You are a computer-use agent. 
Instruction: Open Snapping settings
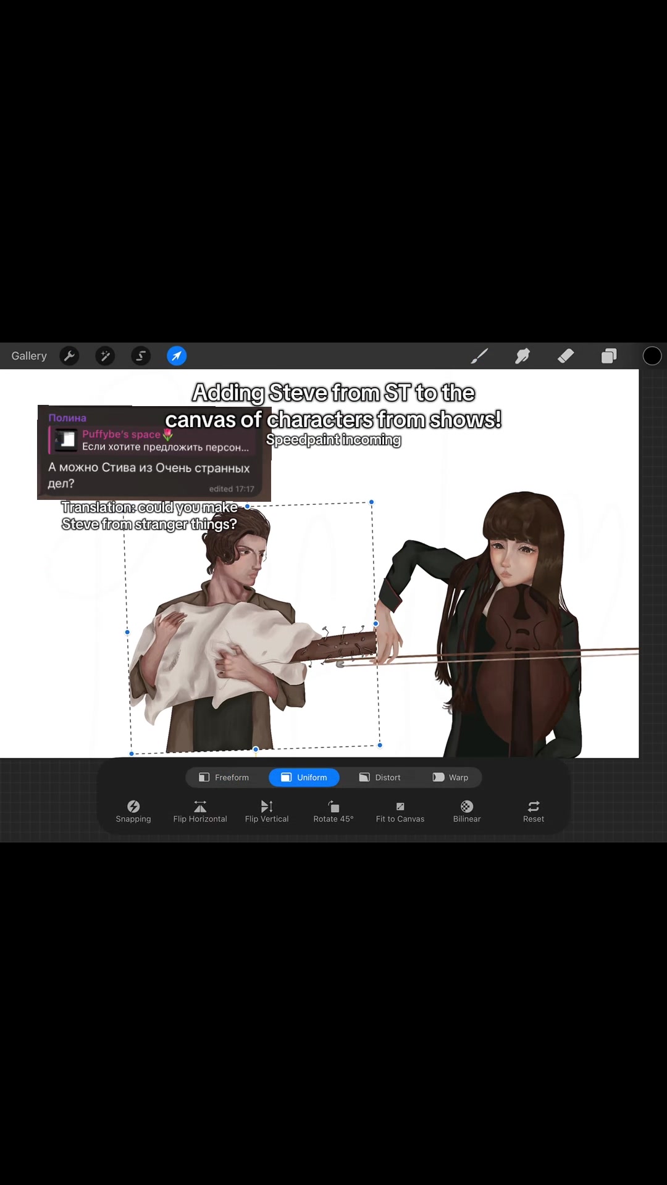(133, 812)
